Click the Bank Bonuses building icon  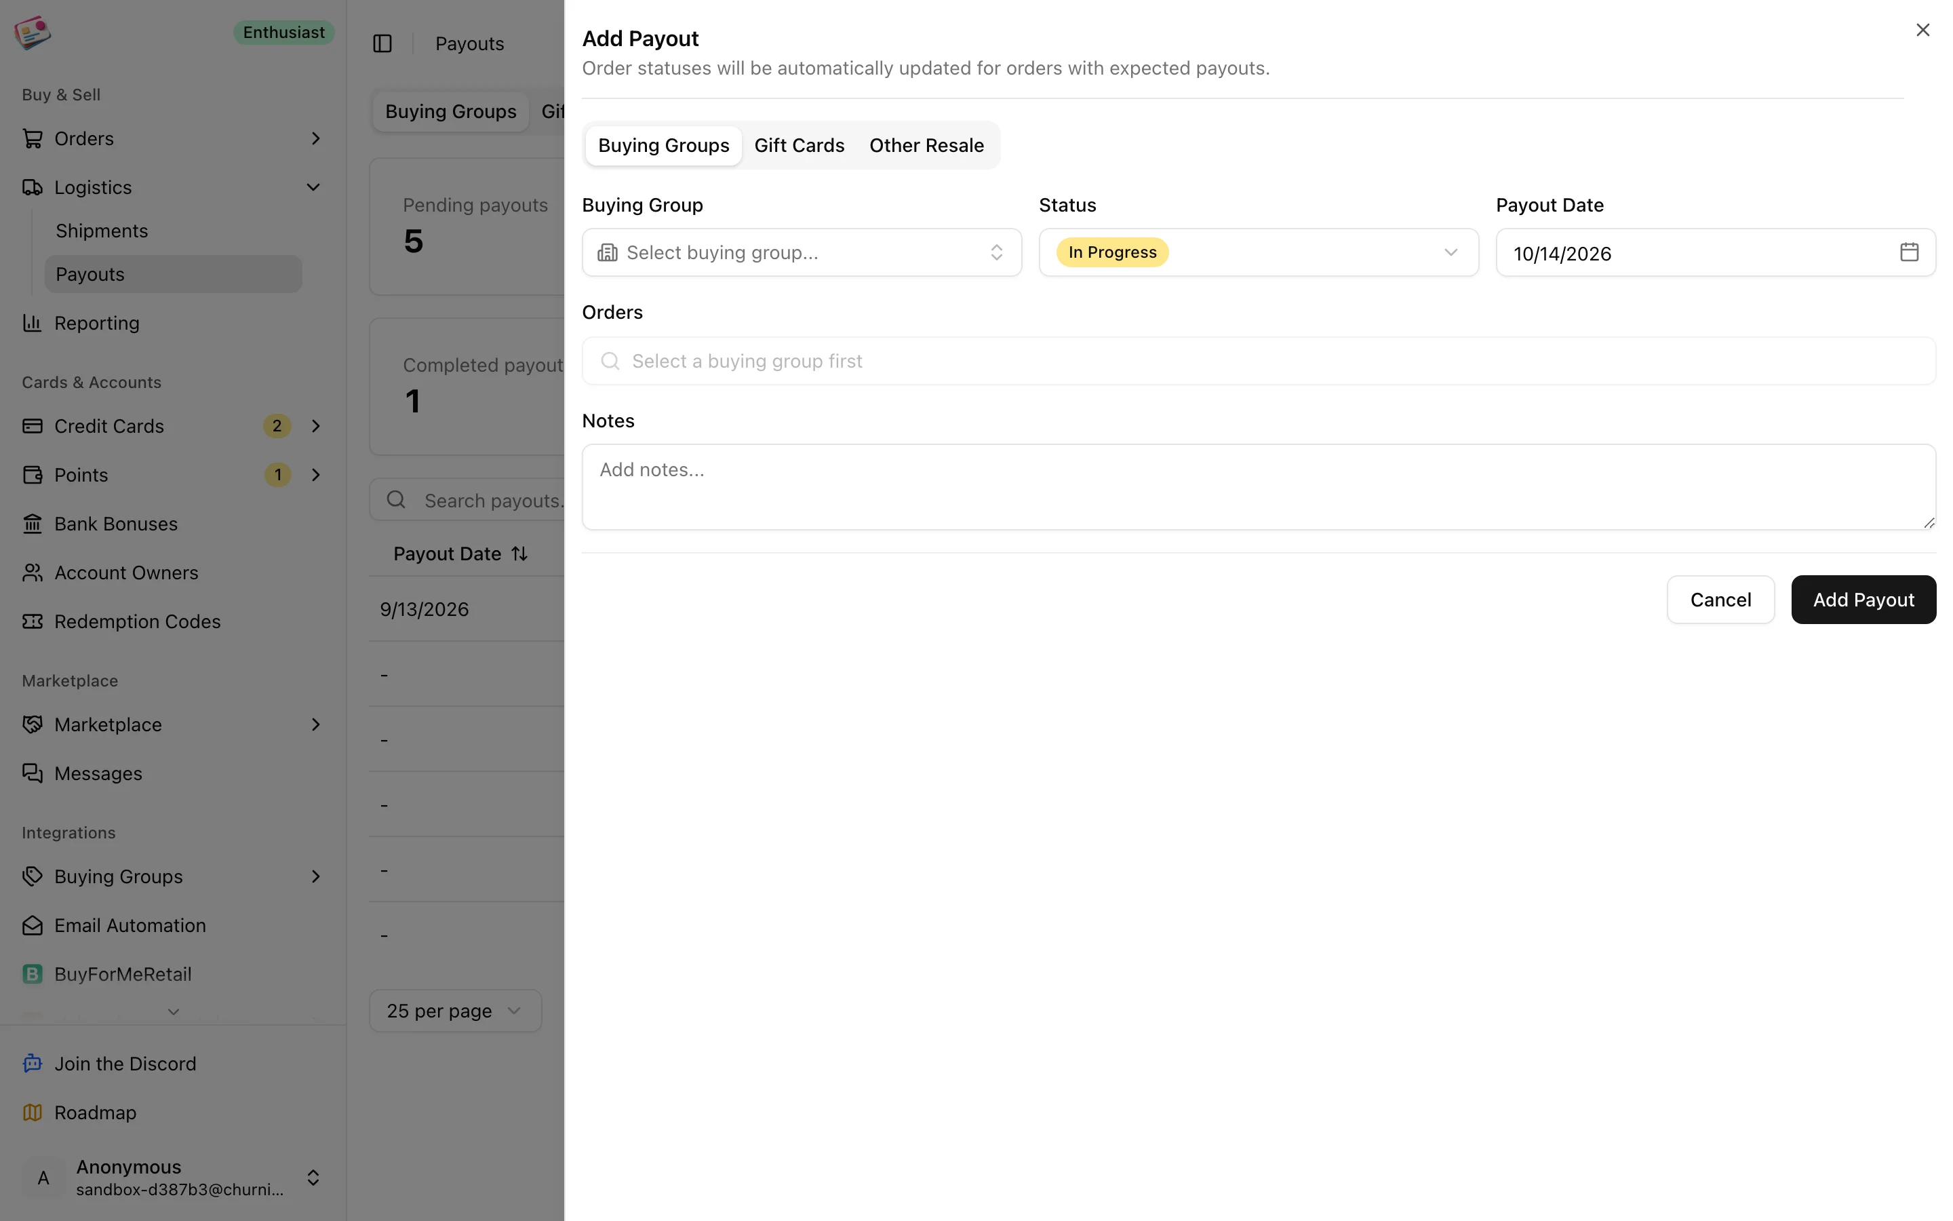point(33,523)
